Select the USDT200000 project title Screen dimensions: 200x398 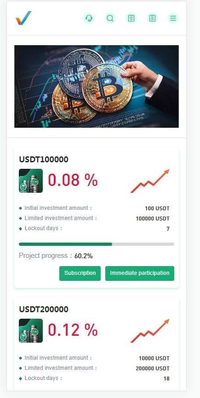(44, 309)
